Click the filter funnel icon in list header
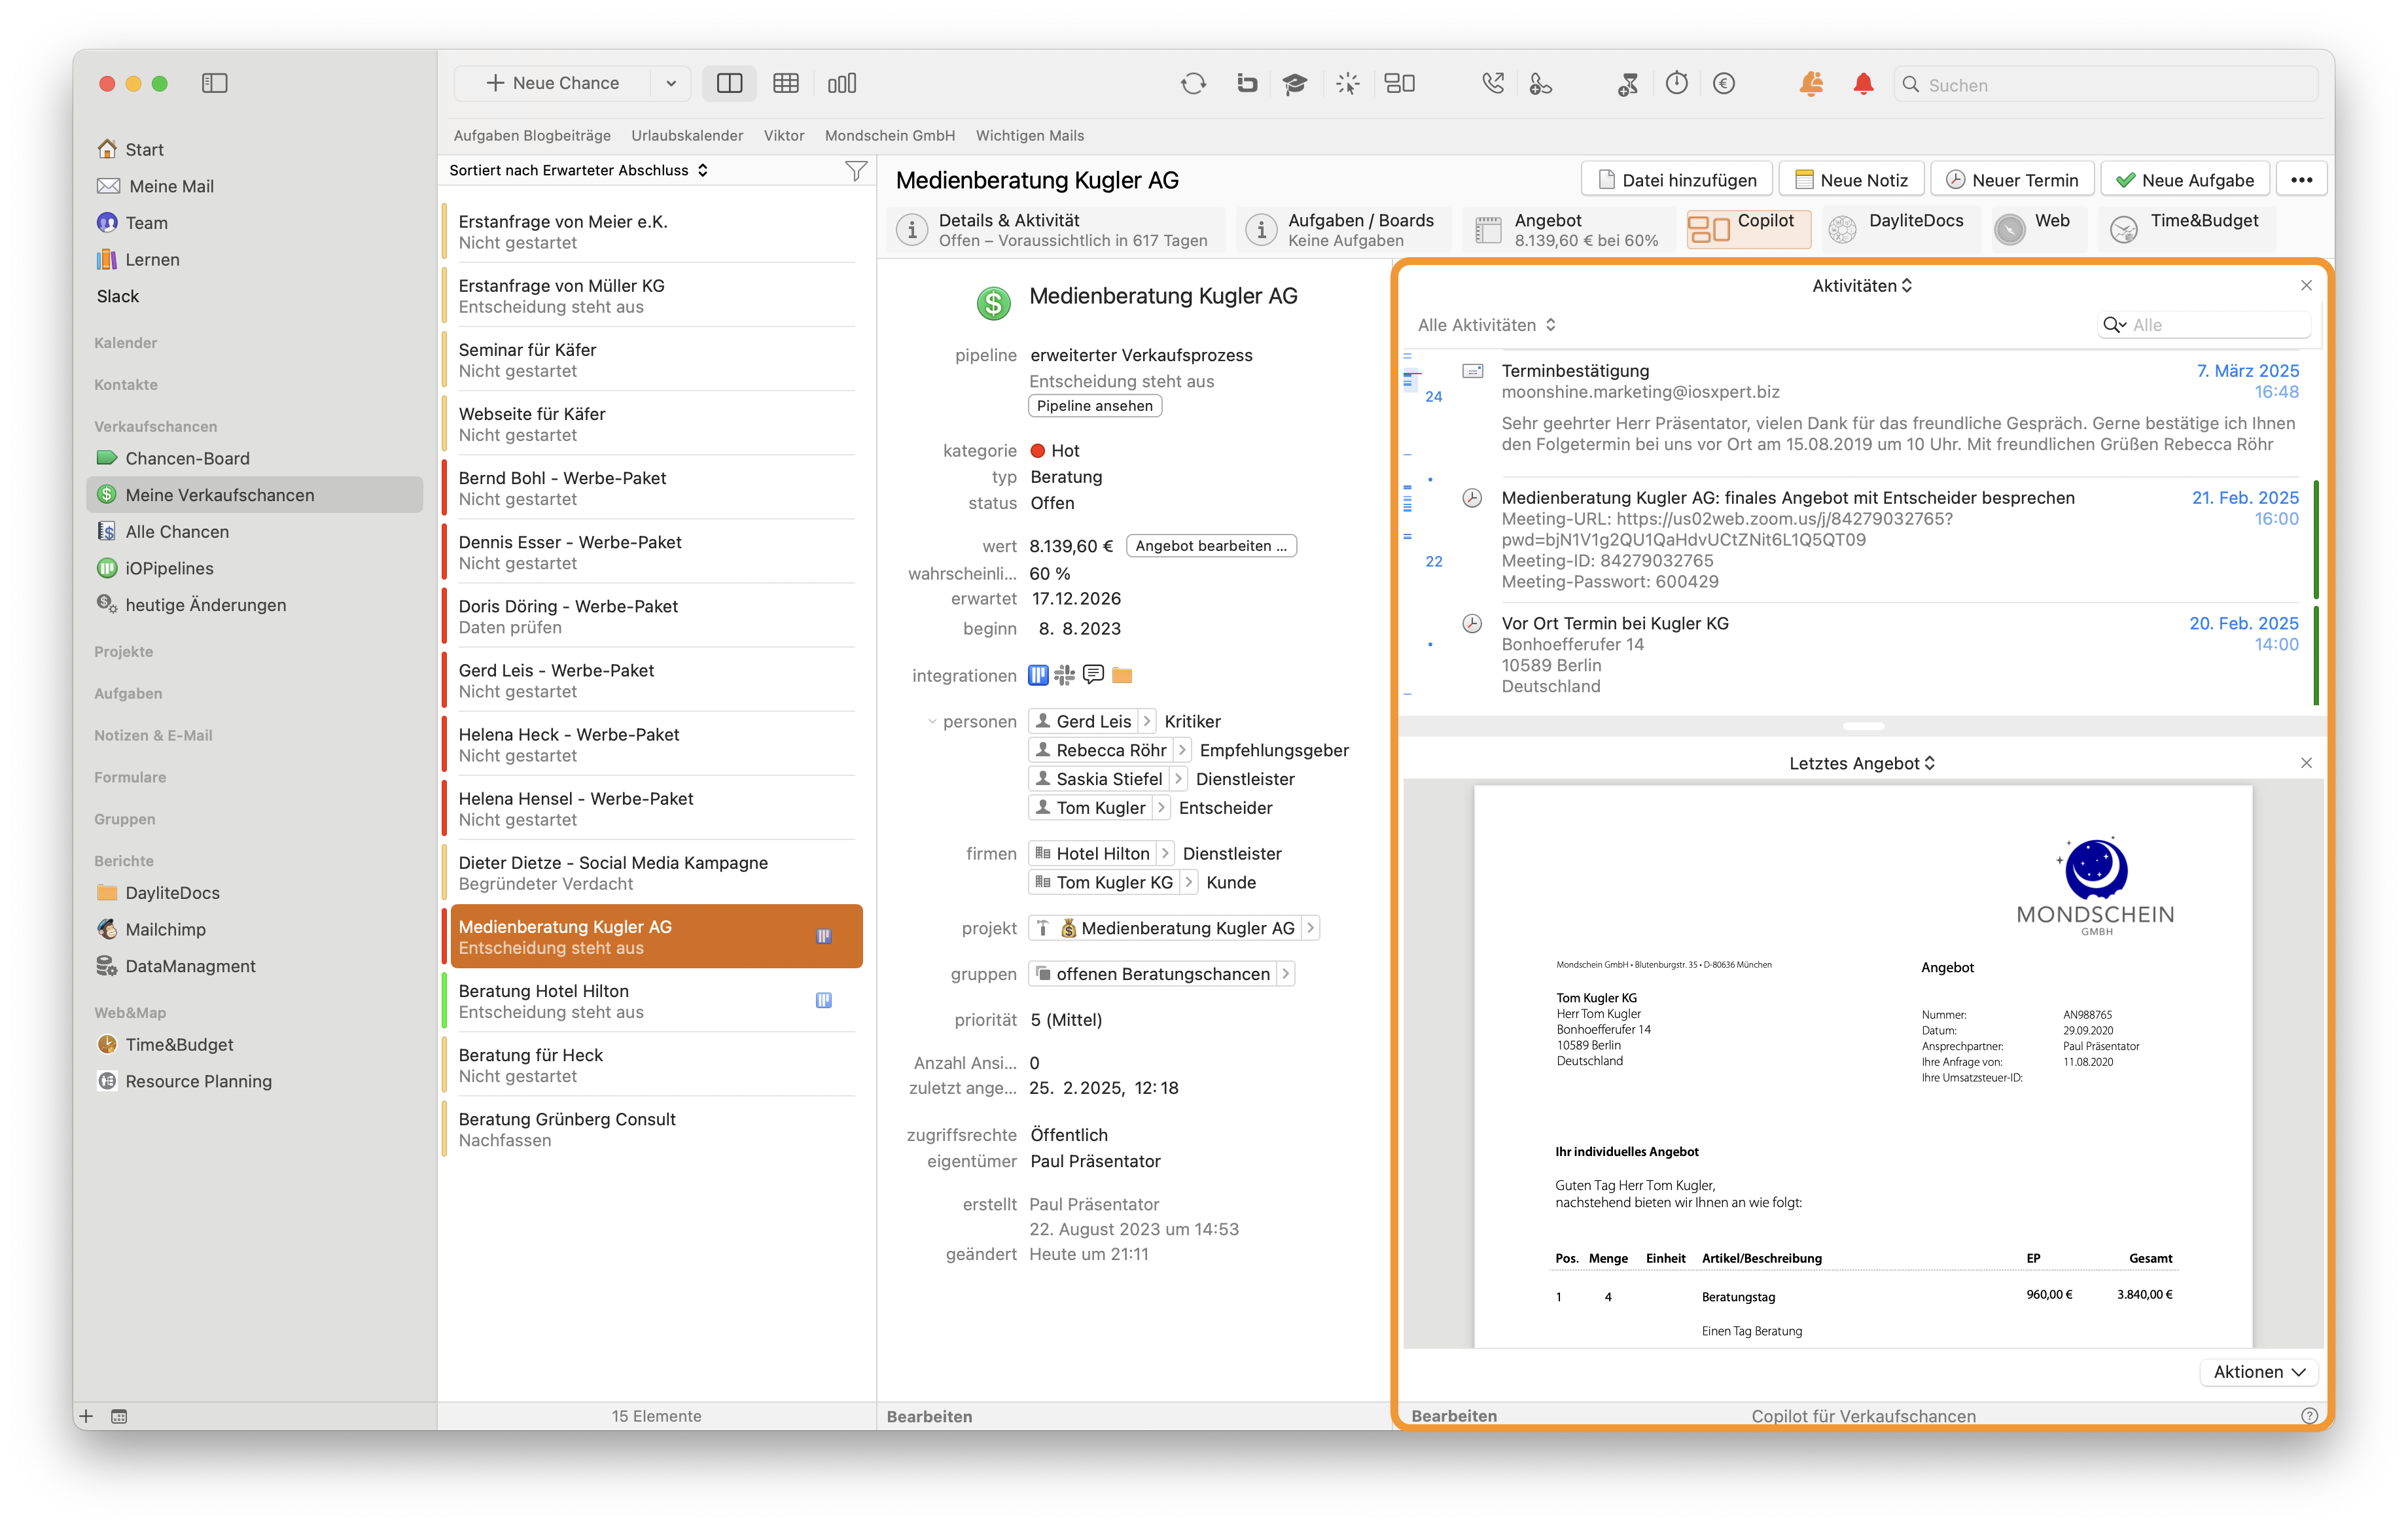The width and height of the screenshot is (2408, 1527). tap(855, 171)
